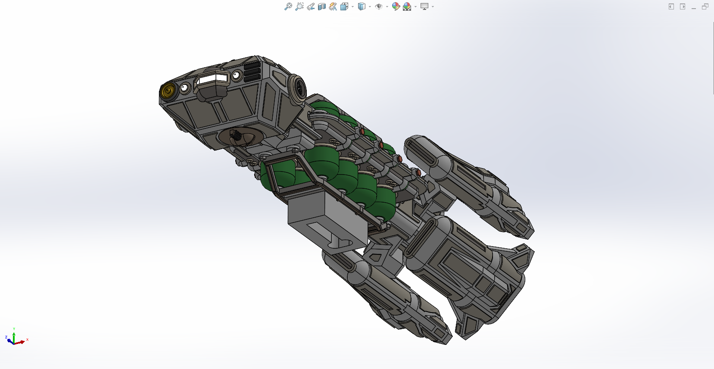Click the orientation triad in the corner

pos(16,337)
